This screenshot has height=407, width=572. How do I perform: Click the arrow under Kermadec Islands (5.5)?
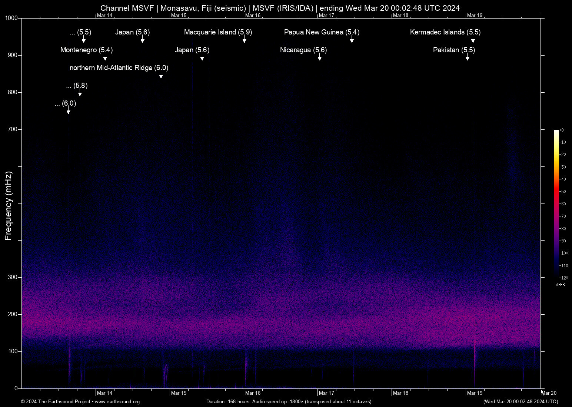pos(473,40)
